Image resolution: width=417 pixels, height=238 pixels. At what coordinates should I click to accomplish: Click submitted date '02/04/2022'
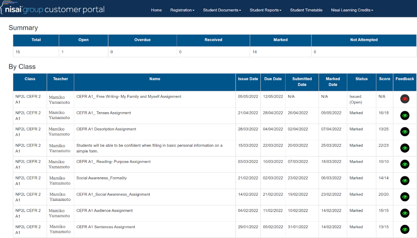[x=298, y=129]
